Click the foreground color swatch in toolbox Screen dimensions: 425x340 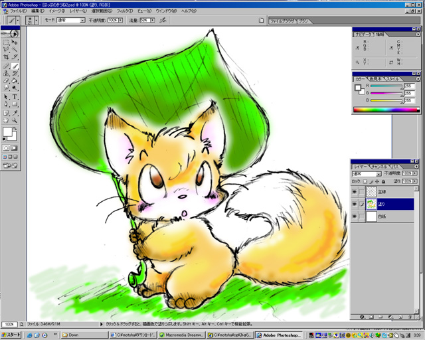coord(7,131)
